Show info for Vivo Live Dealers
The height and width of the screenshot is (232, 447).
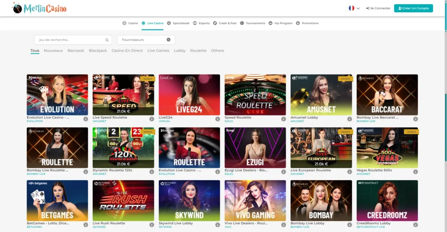coord(283,225)
